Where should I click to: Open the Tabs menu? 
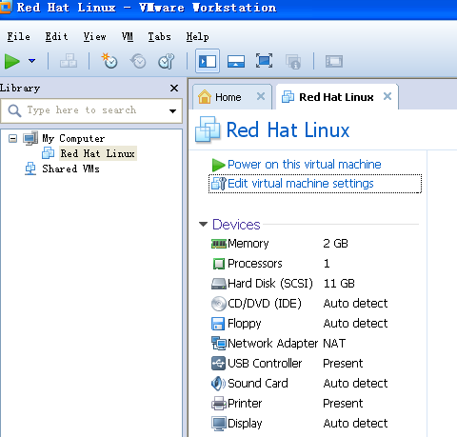coord(159,36)
